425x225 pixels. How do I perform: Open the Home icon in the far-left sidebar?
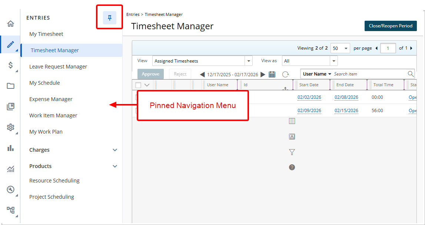tap(10, 23)
